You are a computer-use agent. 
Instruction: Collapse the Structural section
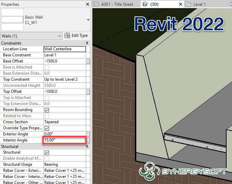coord(87,146)
